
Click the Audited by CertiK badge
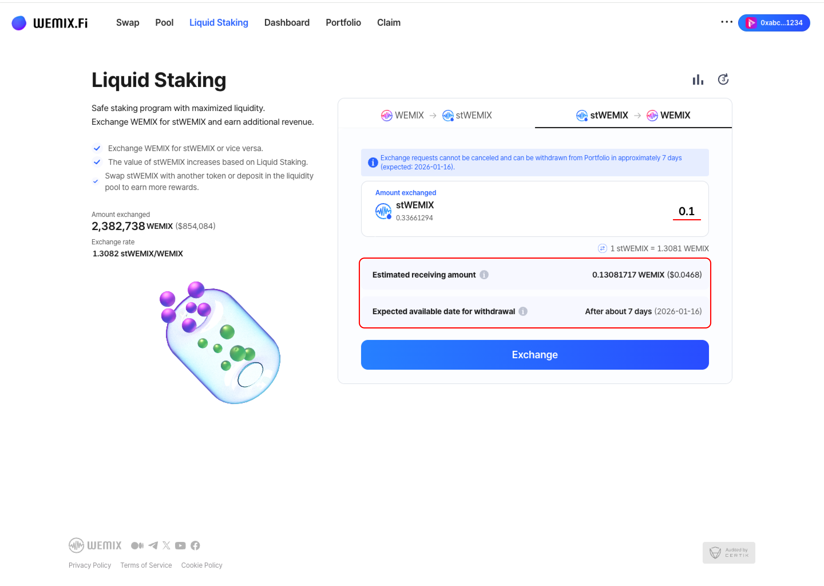click(728, 553)
